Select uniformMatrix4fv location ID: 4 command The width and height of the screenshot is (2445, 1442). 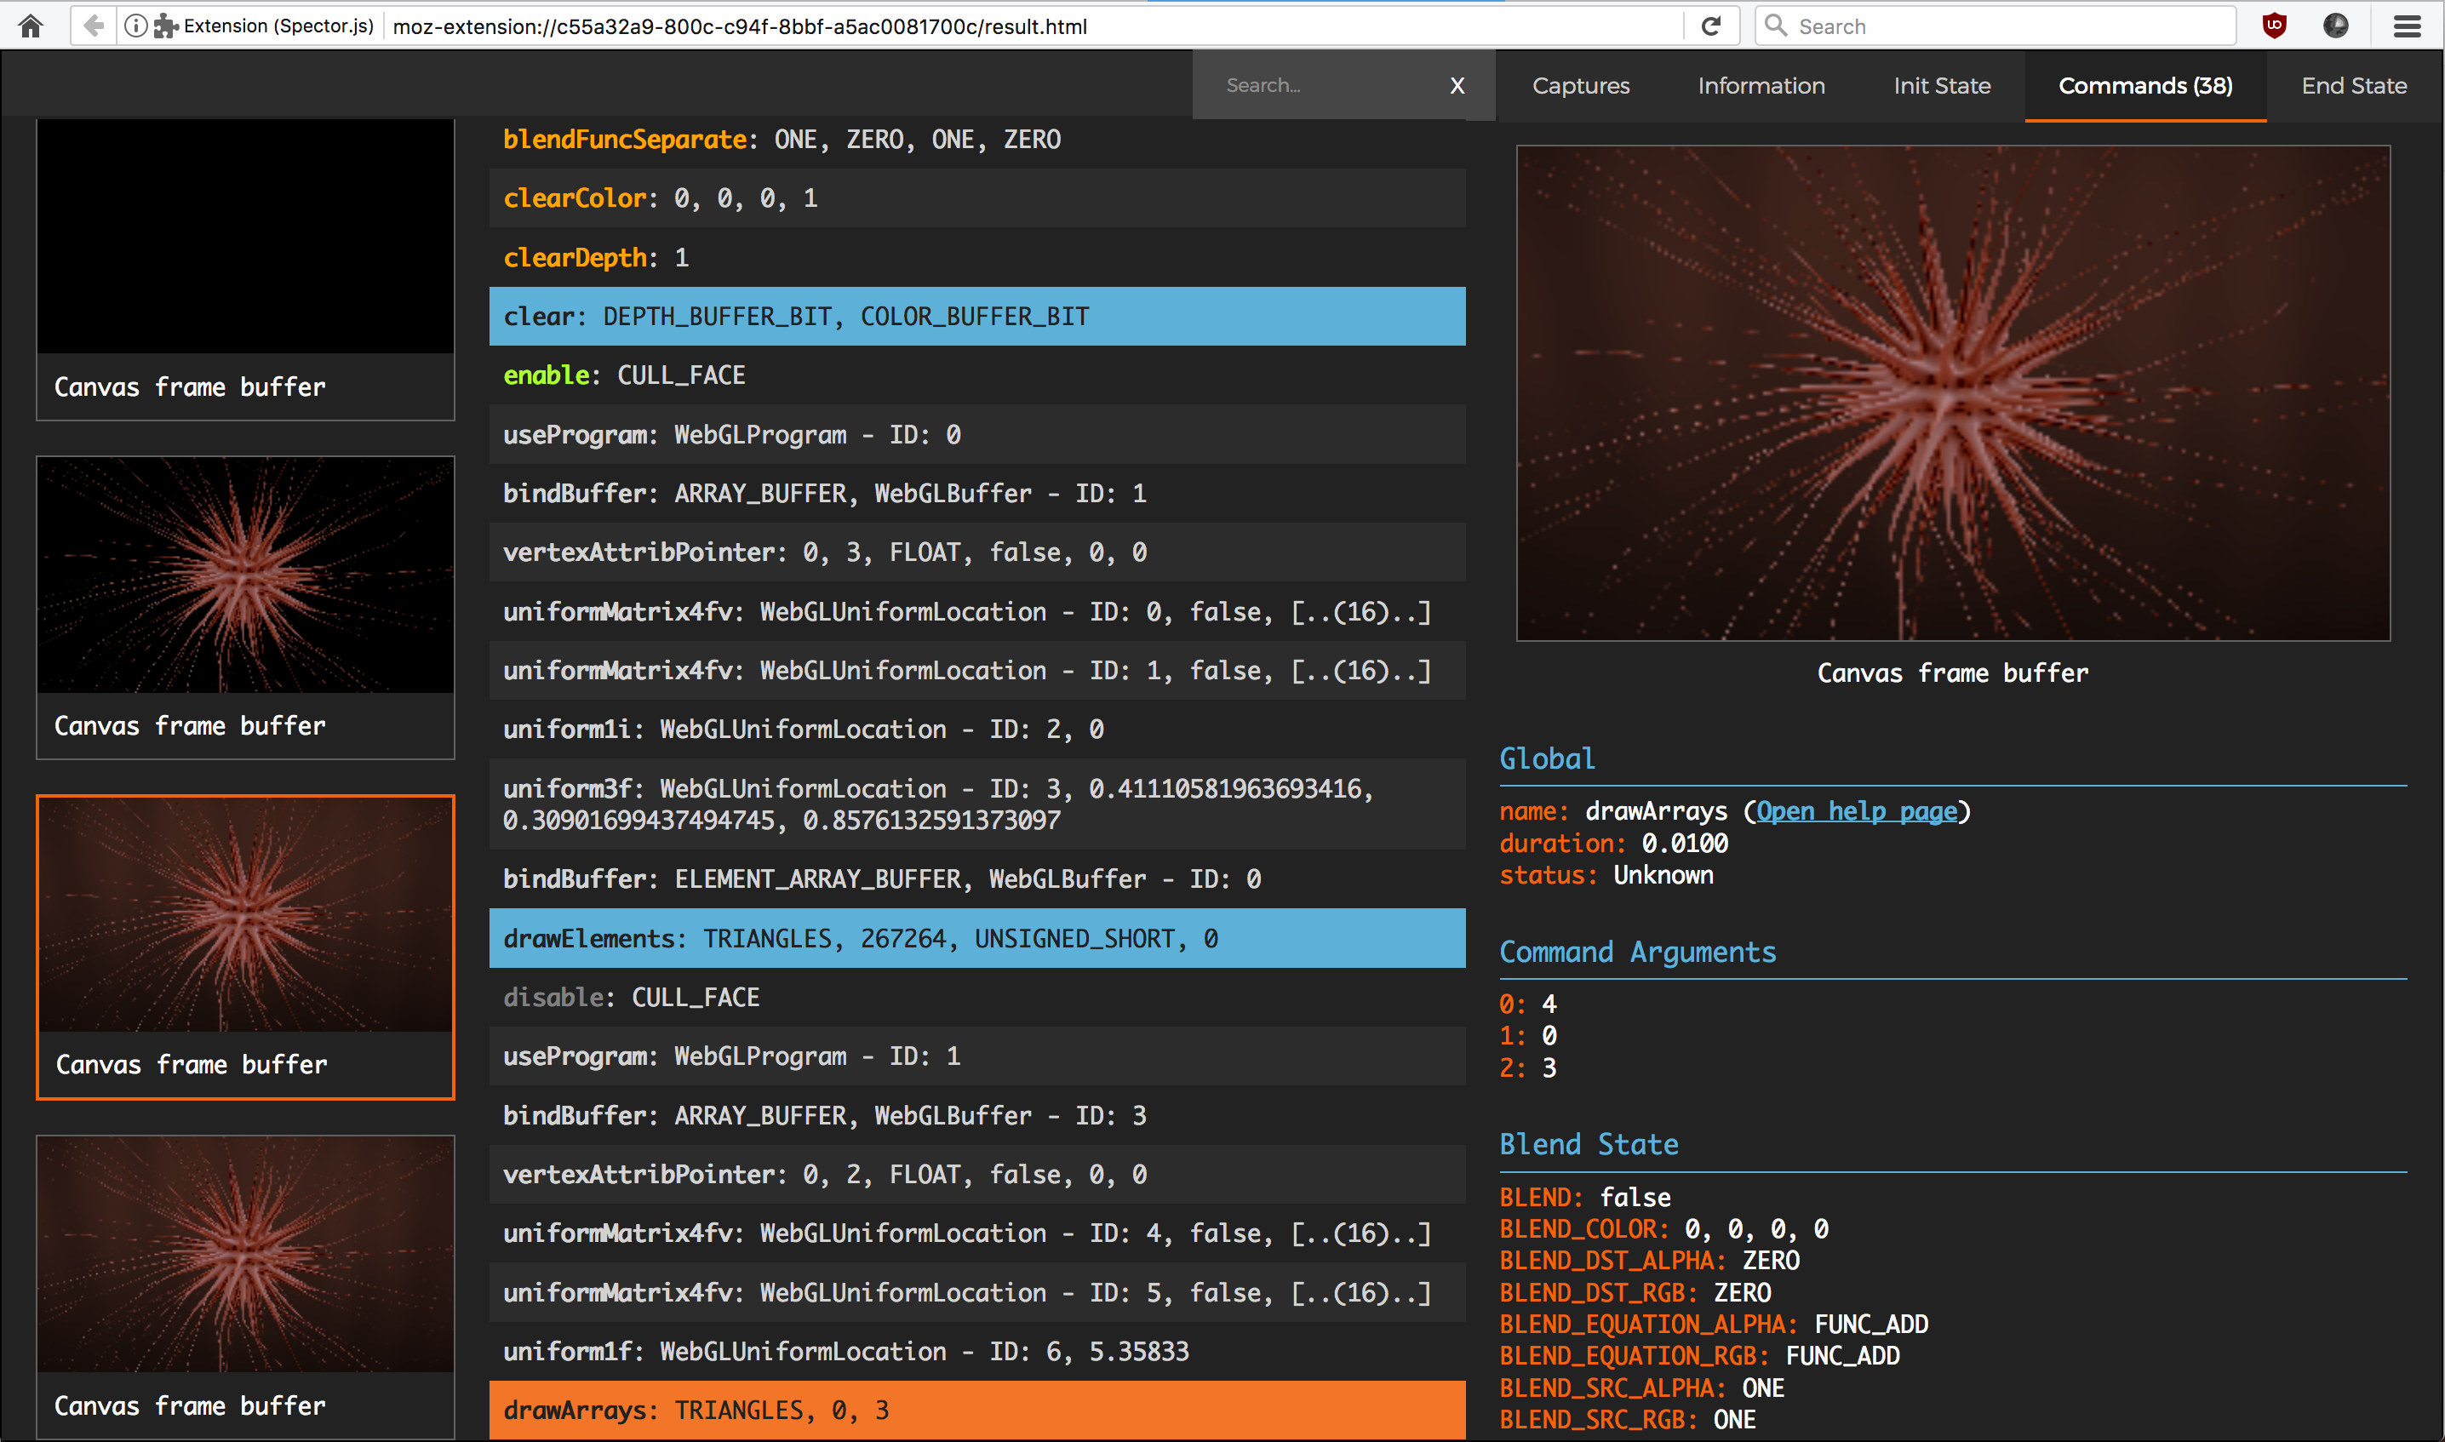click(976, 1233)
